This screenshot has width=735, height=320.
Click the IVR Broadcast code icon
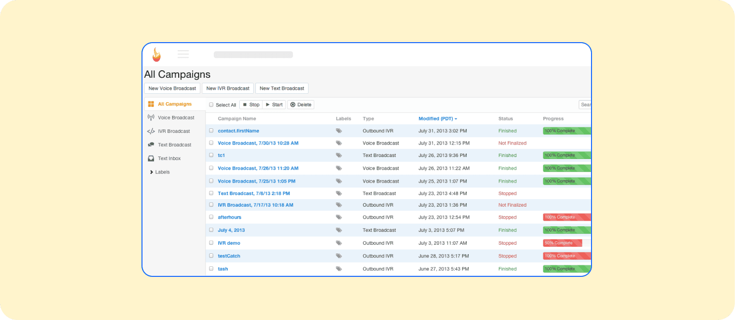[x=151, y=131]
